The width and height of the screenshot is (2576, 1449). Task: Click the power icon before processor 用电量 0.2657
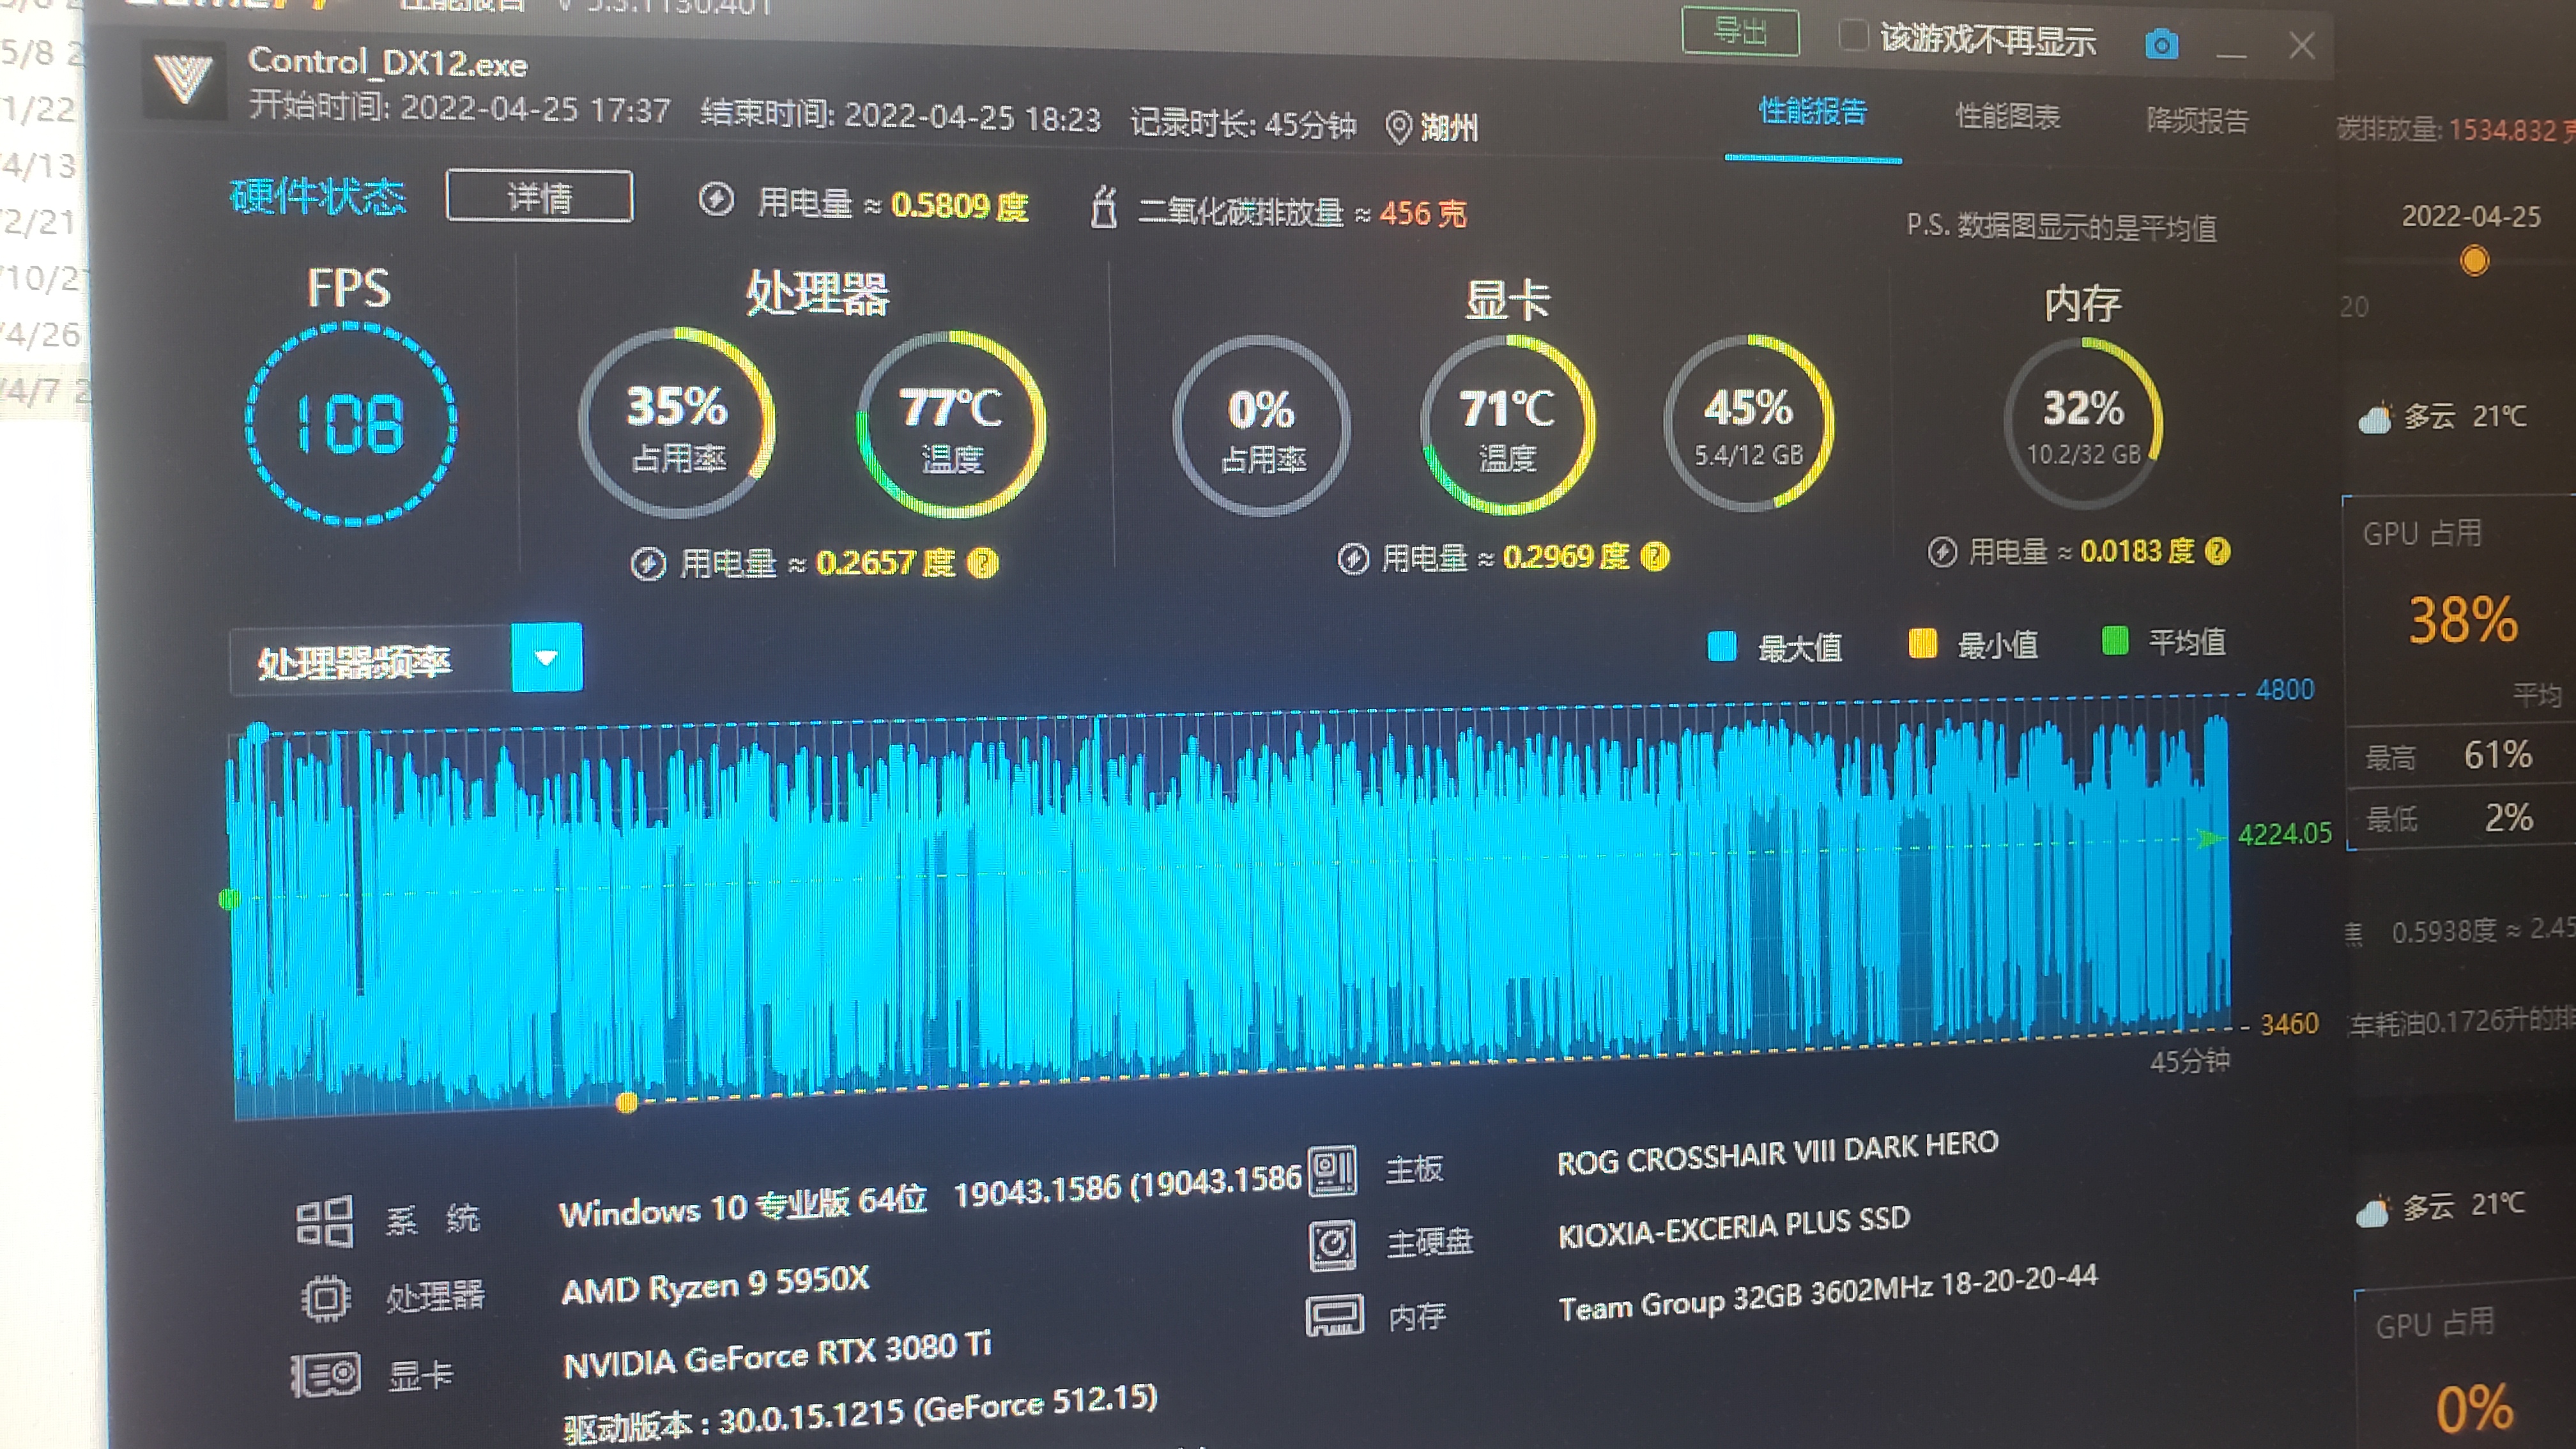click(648, 564)
